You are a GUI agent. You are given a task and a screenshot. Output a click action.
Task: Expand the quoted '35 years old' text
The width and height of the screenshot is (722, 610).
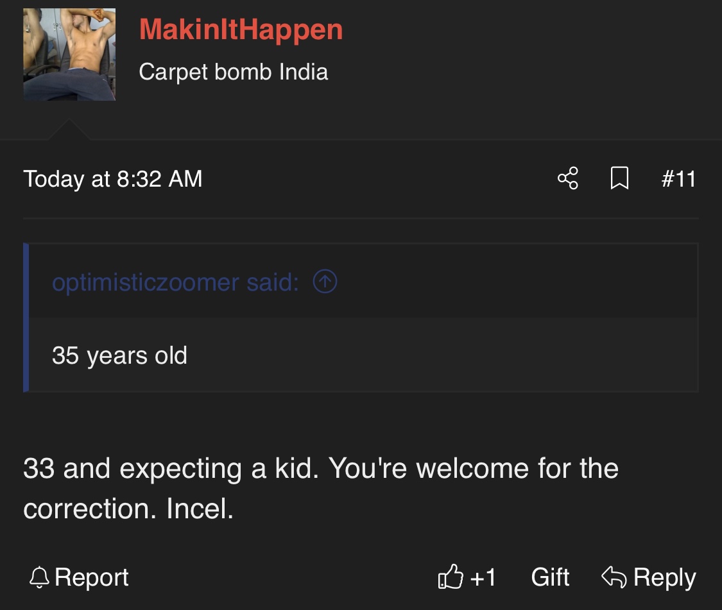[x=119, y=355]
